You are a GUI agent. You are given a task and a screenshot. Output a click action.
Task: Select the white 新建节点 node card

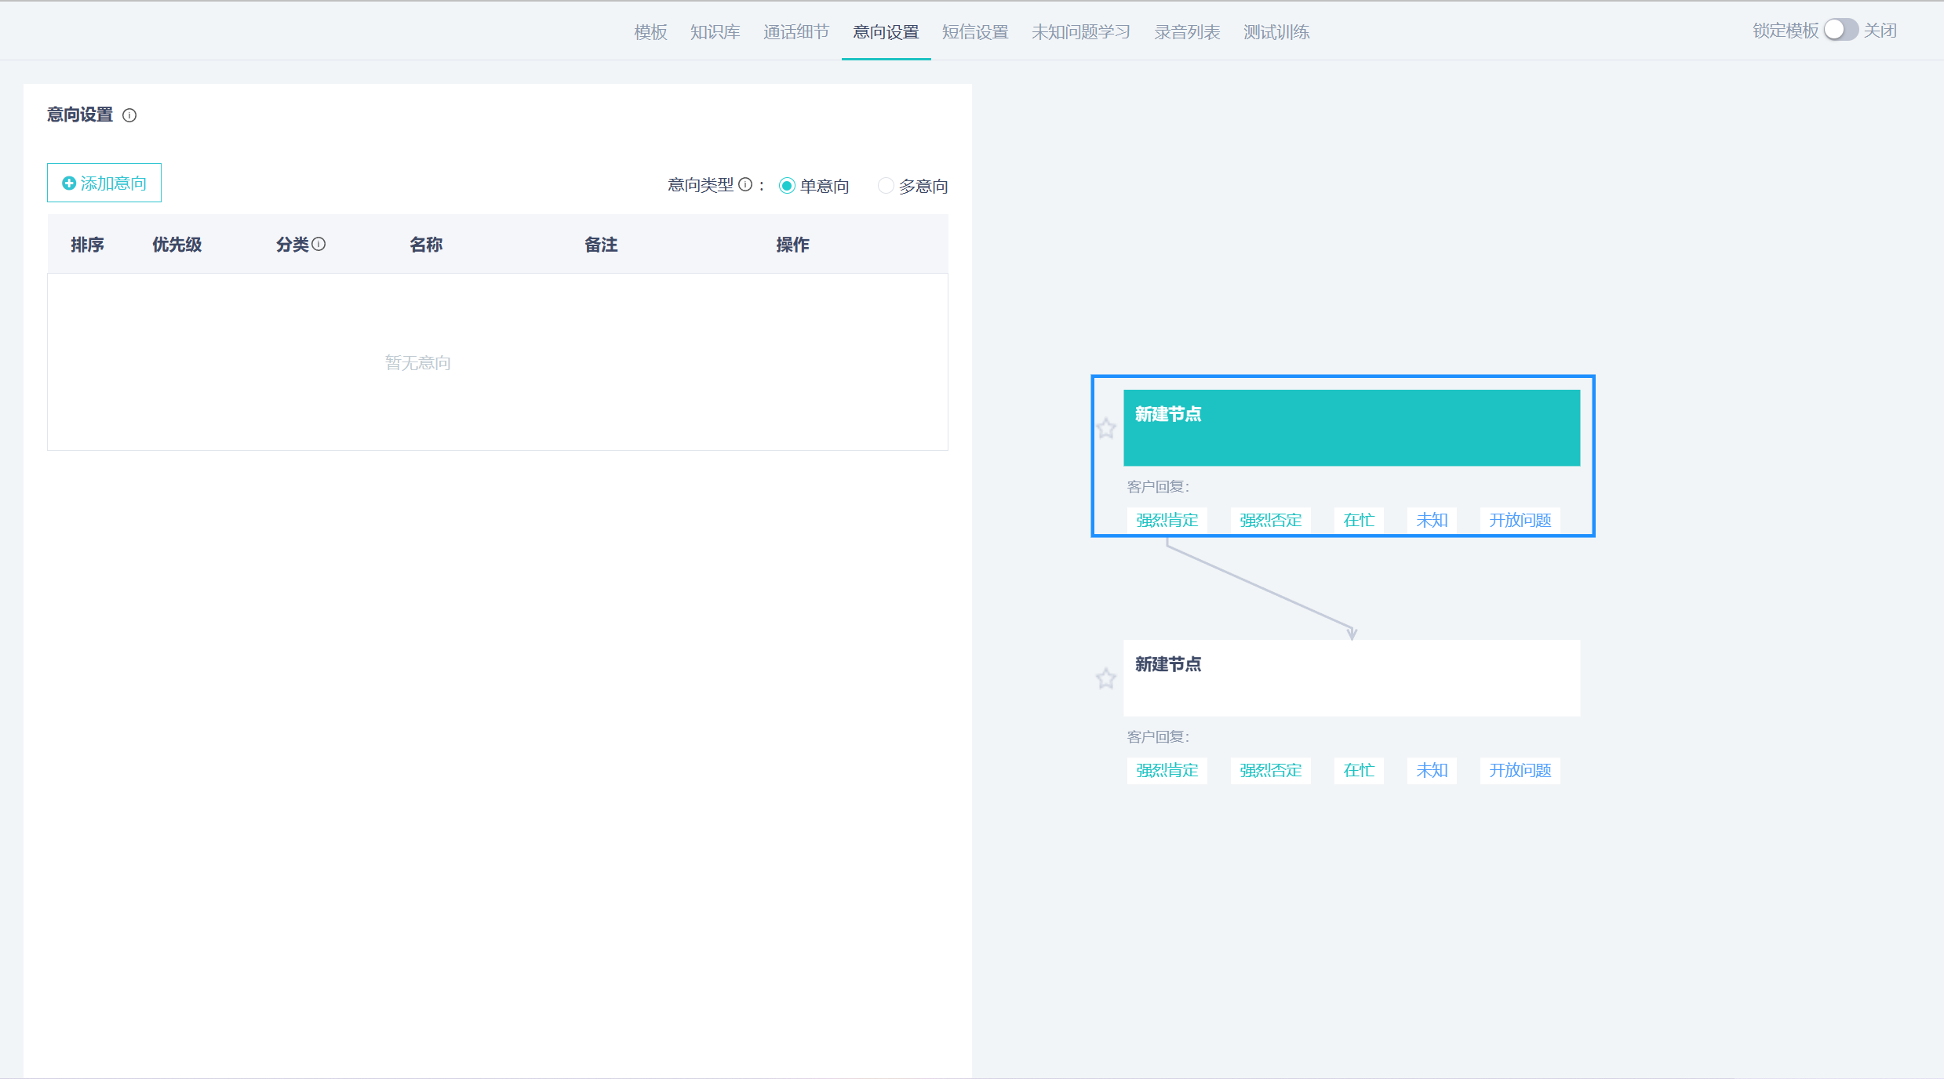[1352, 678]
